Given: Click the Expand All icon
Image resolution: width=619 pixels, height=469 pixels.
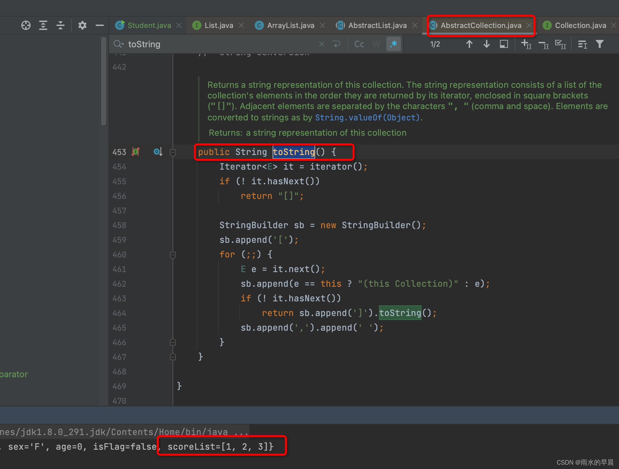Looking at the screenshot, I should coord(43,25).
